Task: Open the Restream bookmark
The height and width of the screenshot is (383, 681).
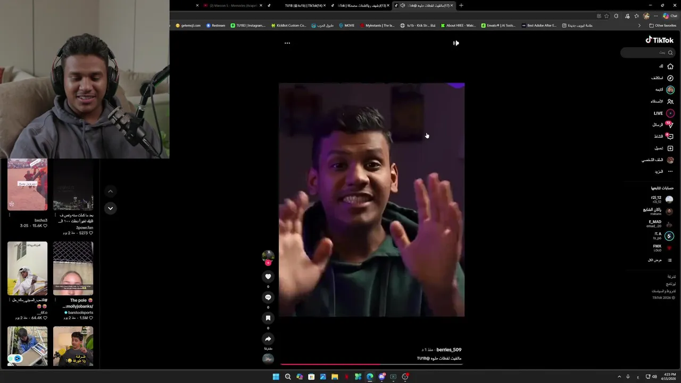Action: 215,26
